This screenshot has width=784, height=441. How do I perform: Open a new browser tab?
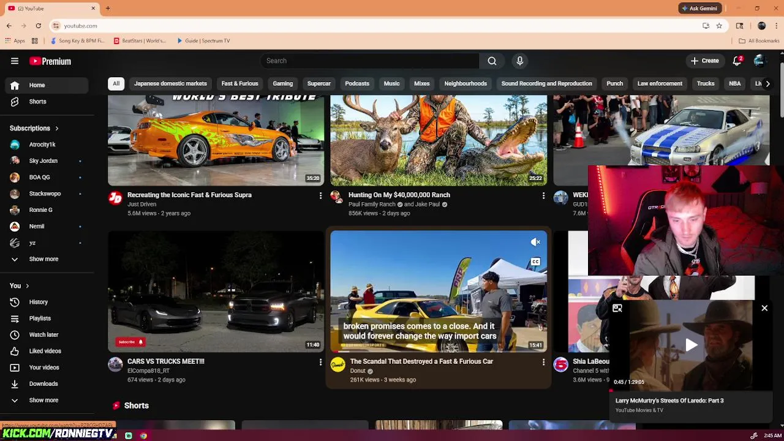click(x=108, y=8)
